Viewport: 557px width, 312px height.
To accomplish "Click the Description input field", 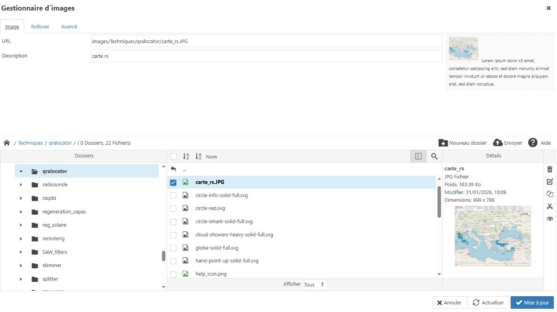I will tap(266, 56).
